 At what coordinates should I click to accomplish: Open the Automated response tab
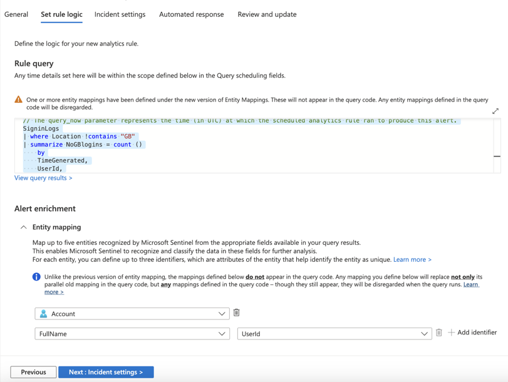(x=191, y=14)
